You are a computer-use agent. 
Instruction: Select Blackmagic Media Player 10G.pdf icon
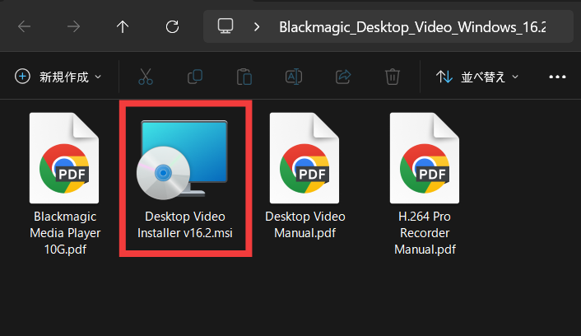64,158
